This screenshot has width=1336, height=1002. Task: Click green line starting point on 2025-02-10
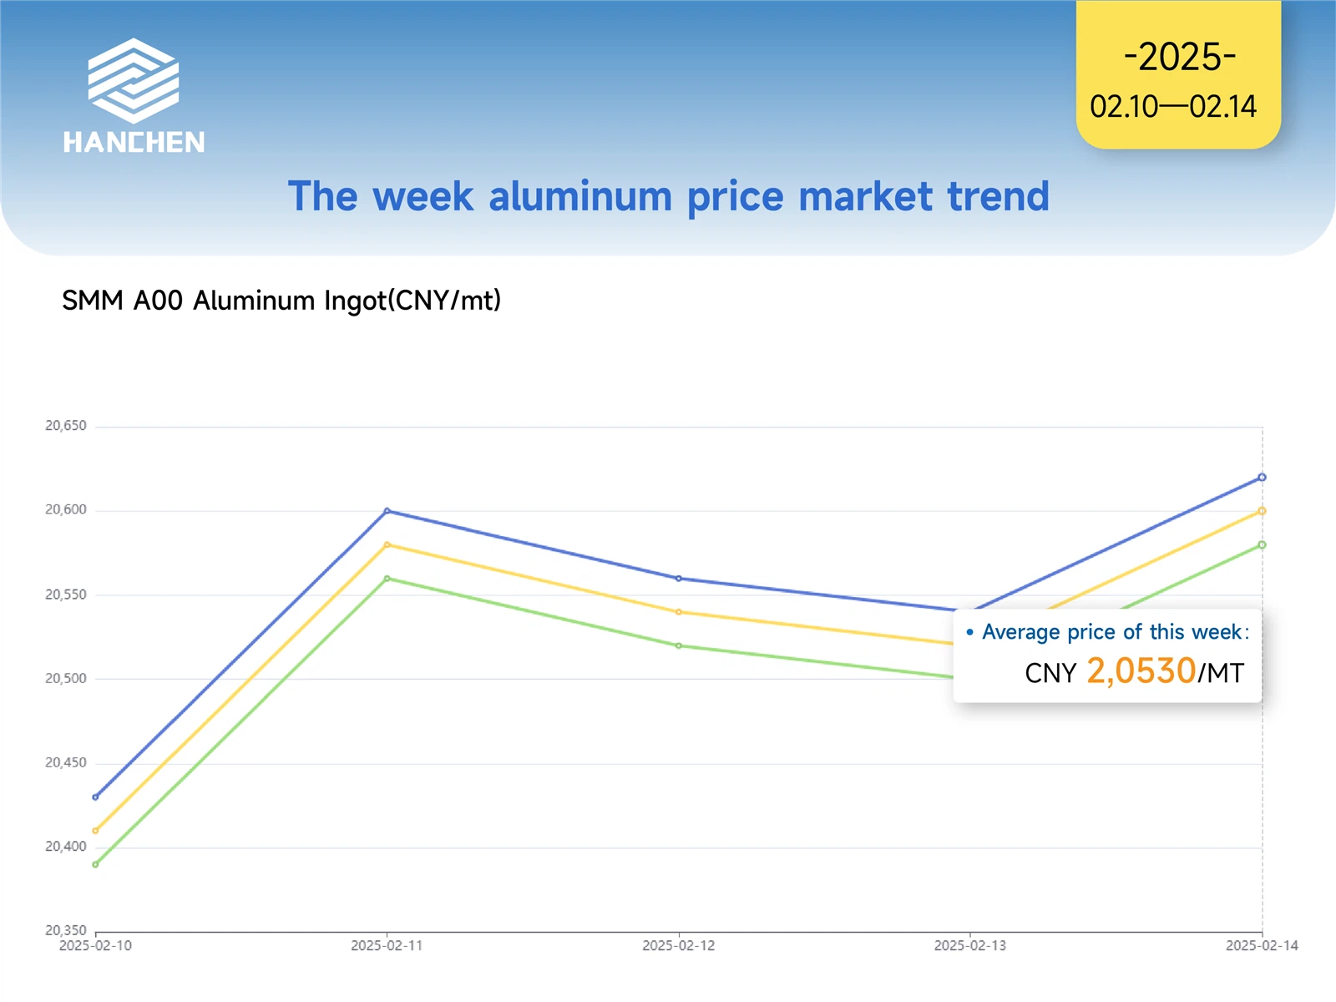[x=95, y=864]
